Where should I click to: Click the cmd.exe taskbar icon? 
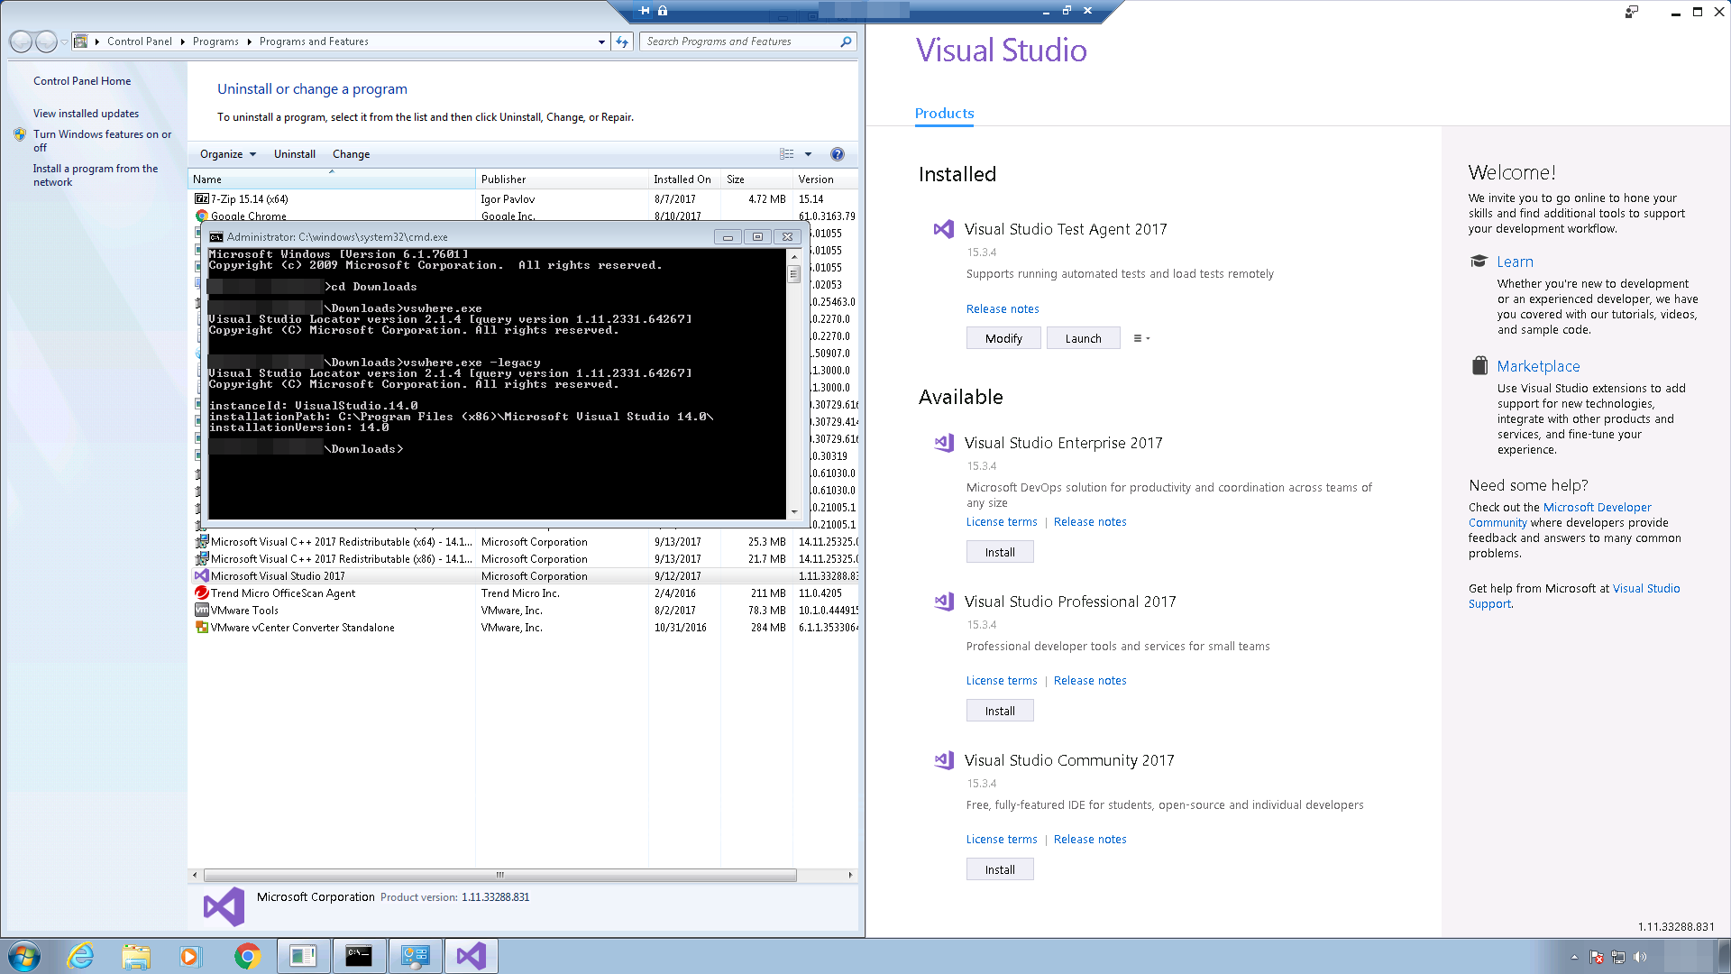click(359, 956)
